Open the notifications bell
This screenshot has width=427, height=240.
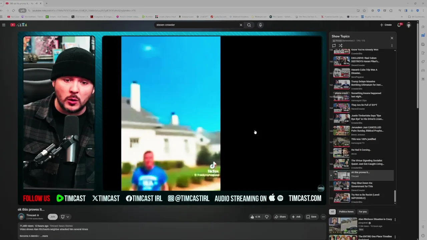pos(399,25)
